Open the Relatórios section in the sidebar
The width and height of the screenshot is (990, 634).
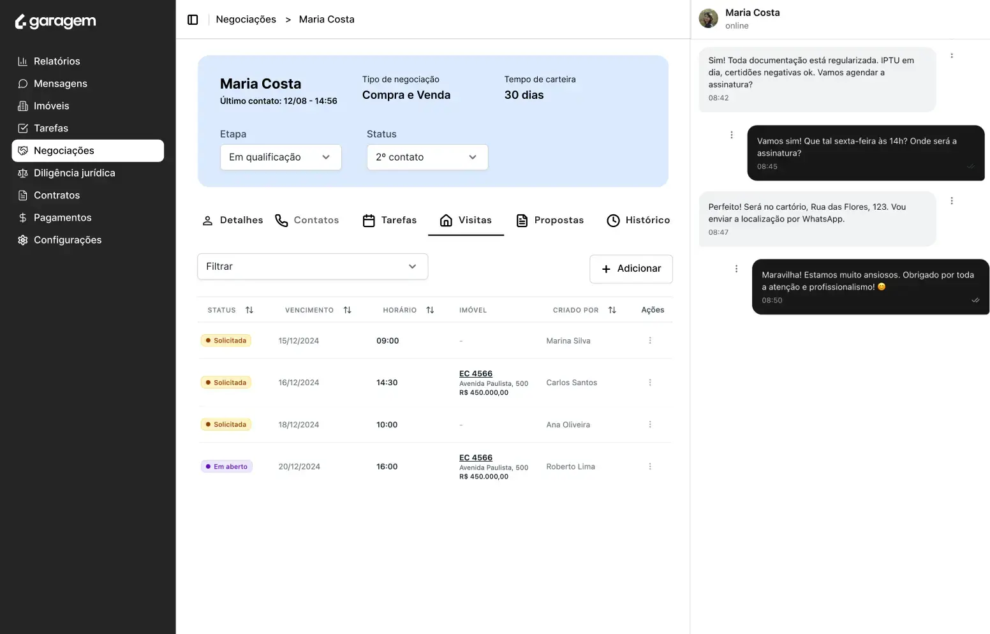(57, 61)
